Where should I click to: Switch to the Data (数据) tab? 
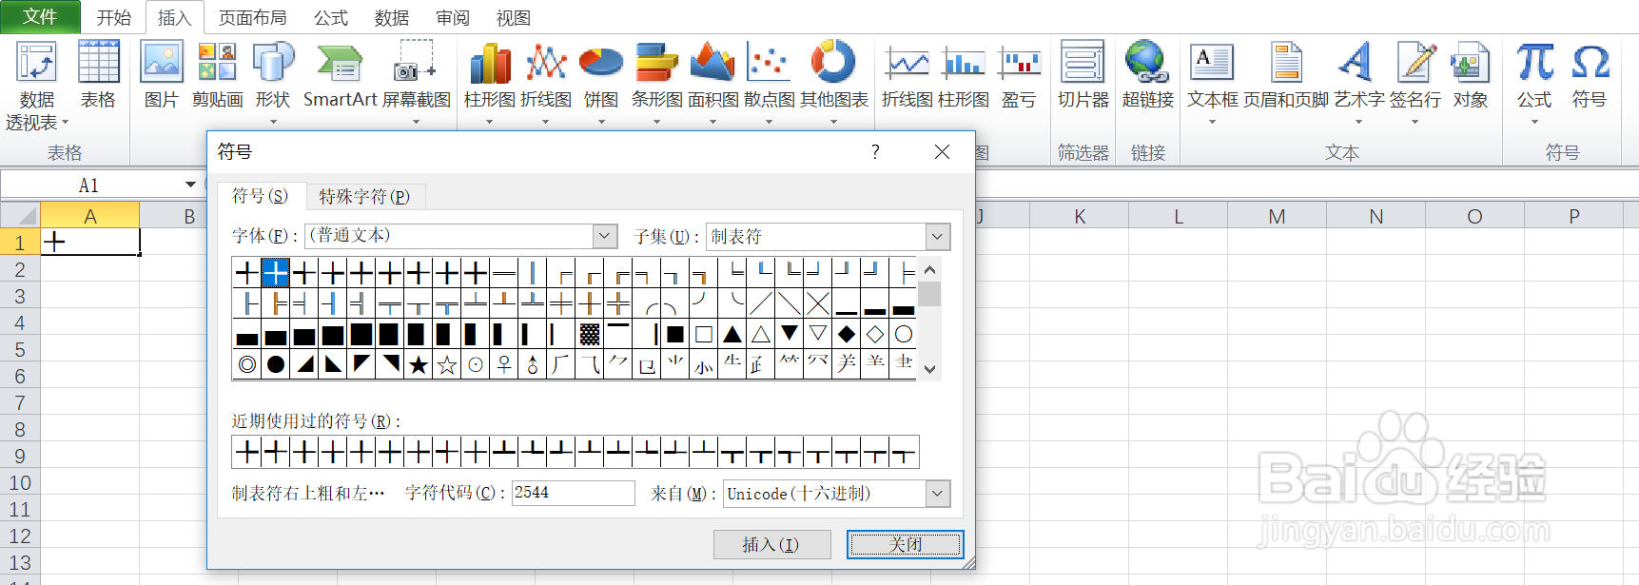(392, 17)
